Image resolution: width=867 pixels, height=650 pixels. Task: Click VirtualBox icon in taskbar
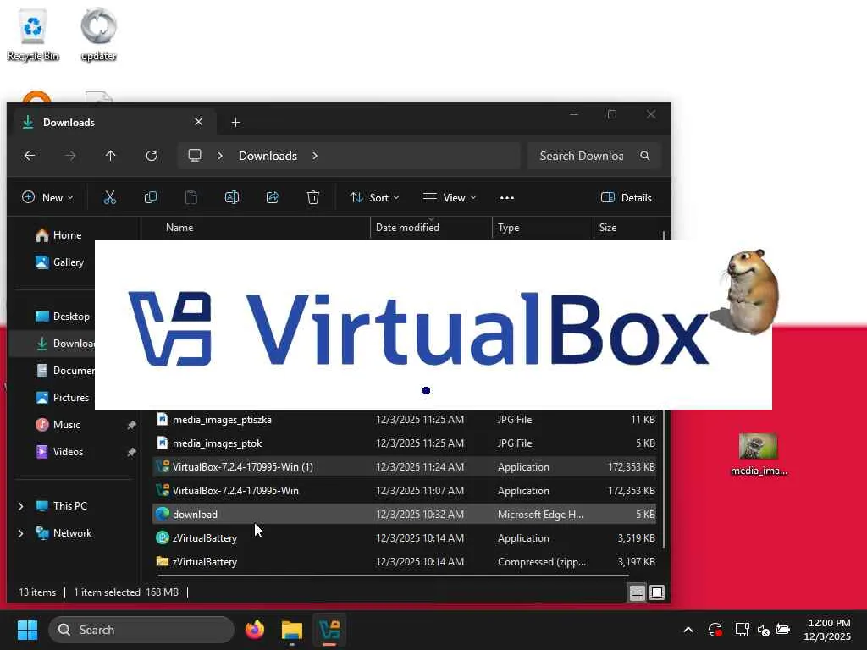(x=329, y=630)
